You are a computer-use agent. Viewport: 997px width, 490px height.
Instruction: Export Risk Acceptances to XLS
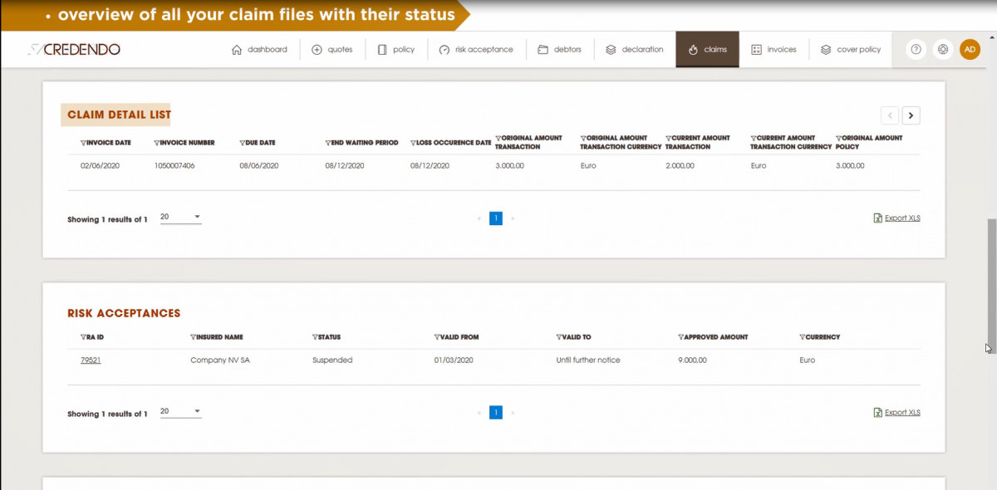pos(896,413)
